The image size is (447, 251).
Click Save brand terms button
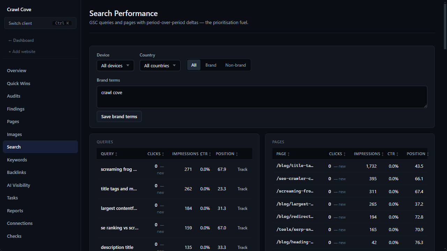coord(119,116)
